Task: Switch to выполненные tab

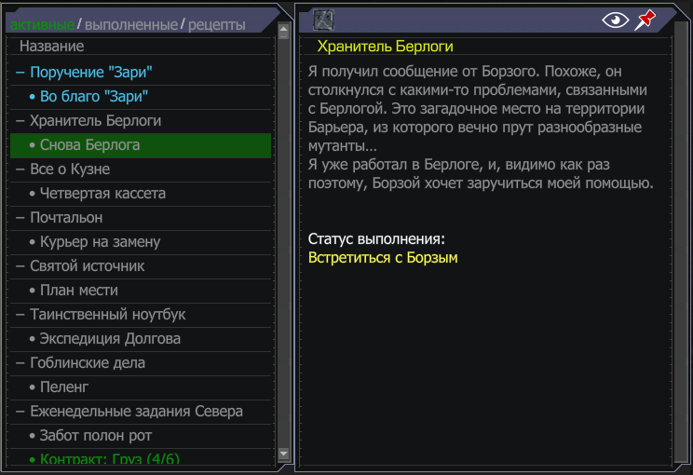Action: click(131, 25)
